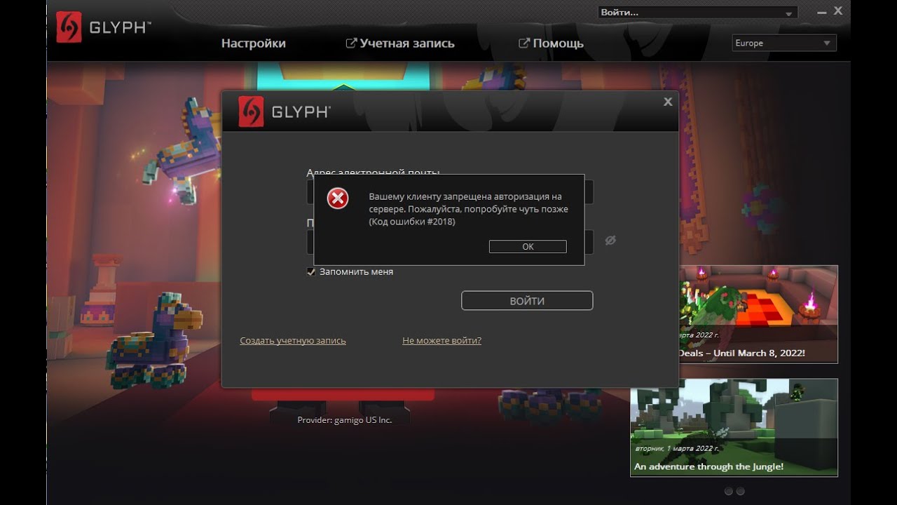The width and height of the screenshot is (897, 505).
Task: Select the second news carousel dot
Action: click(740, 492)
